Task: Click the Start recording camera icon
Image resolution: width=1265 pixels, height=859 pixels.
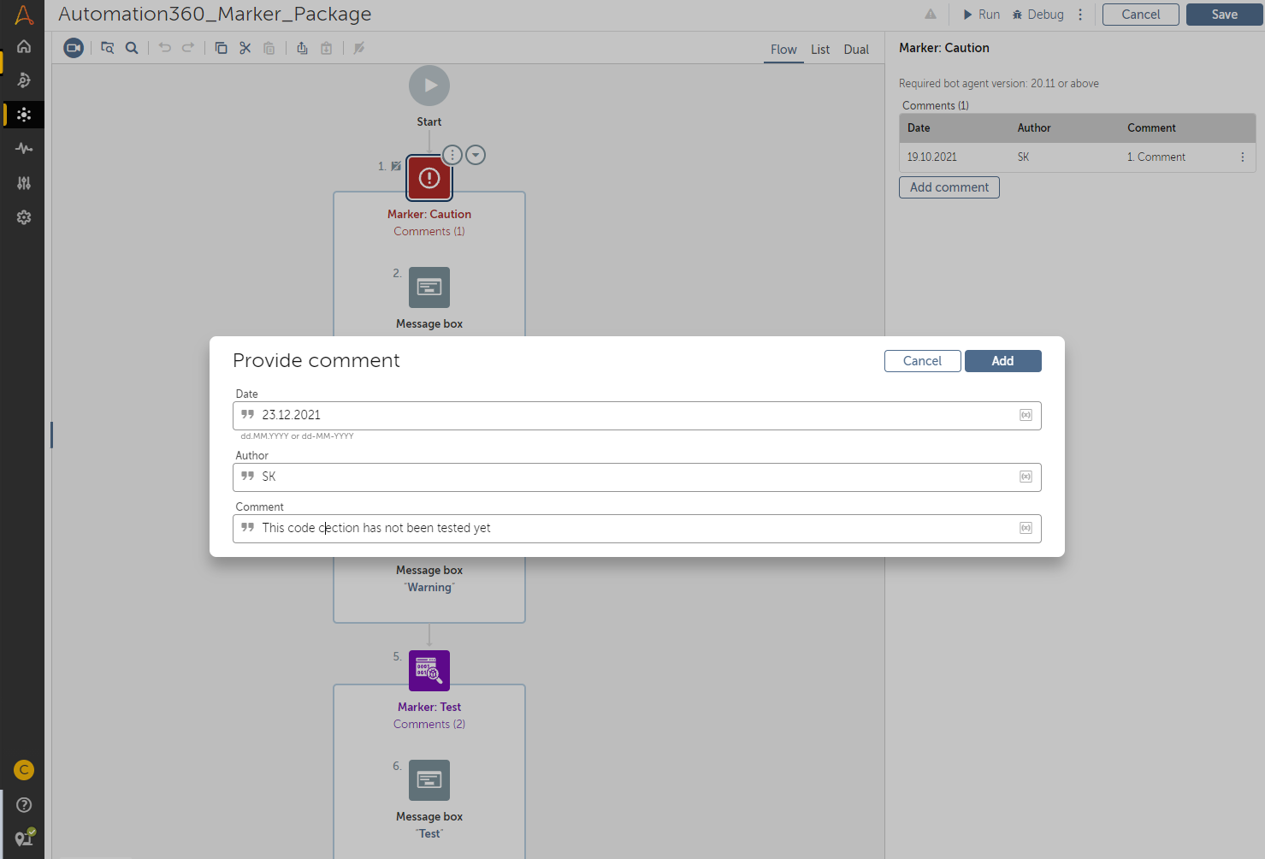Action: (x=74, y=48)
